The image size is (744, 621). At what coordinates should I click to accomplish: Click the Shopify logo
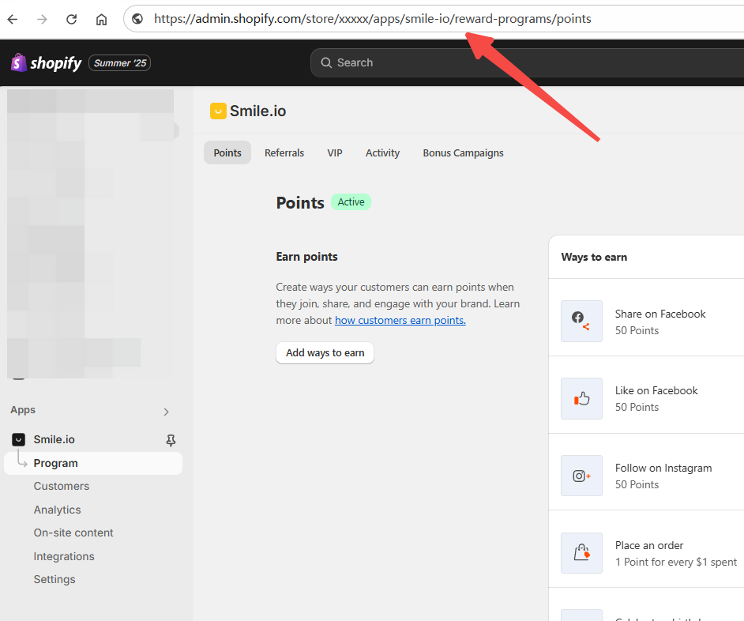pyautogui.click(x=47, y=62)
